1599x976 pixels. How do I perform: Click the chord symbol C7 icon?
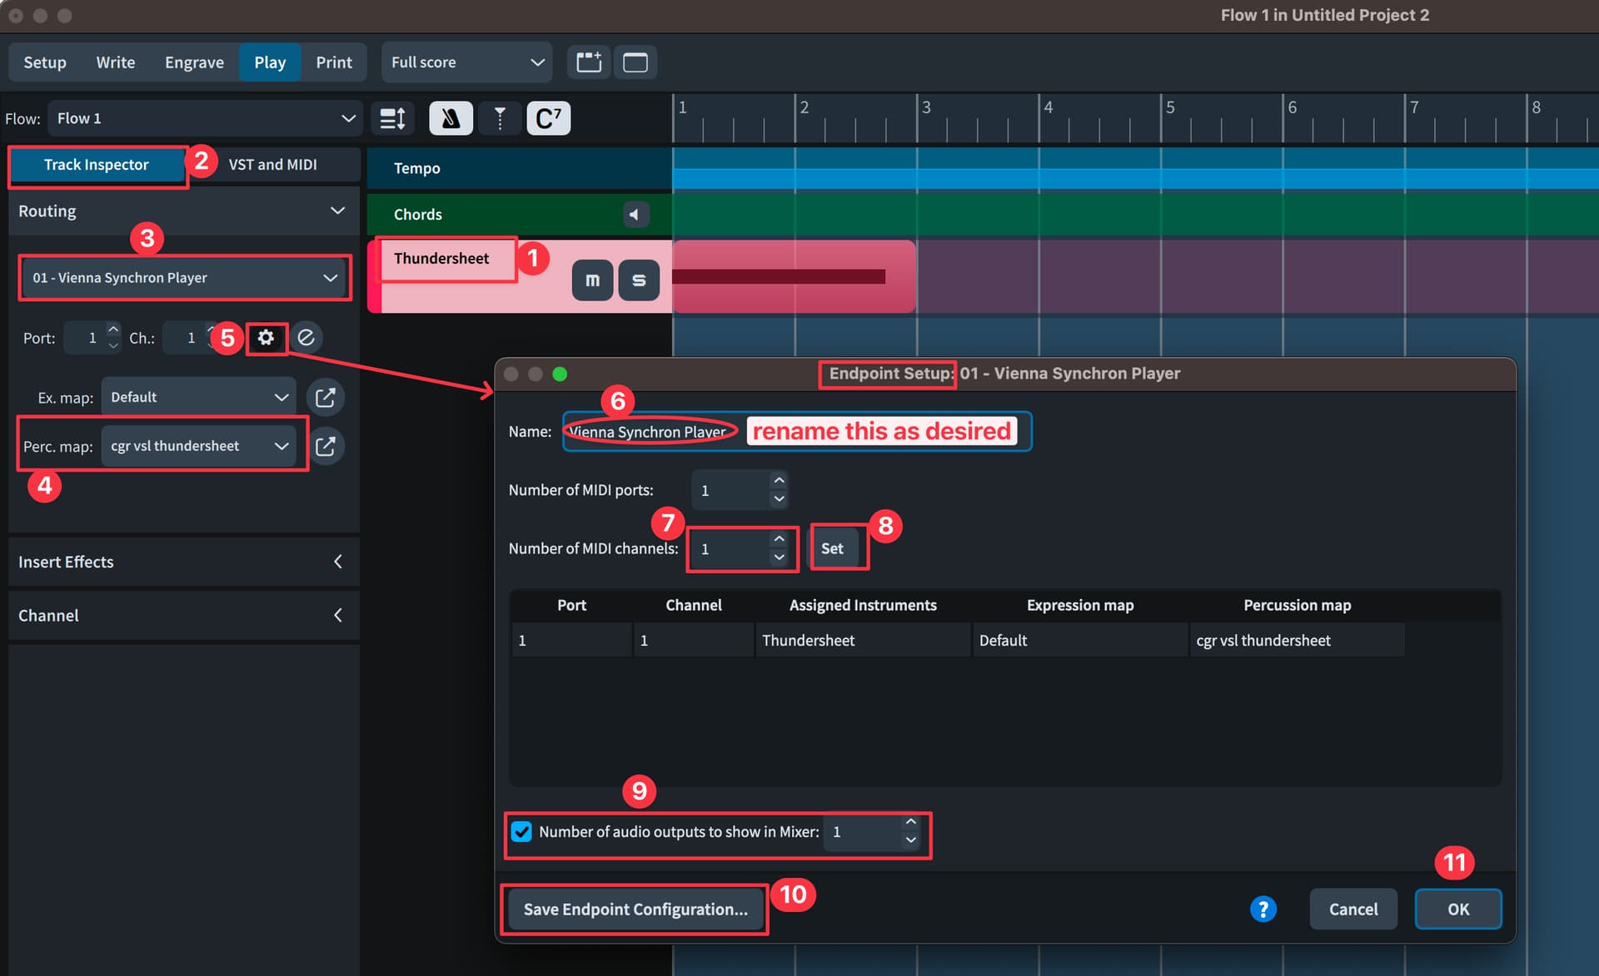tap(548, 118)
